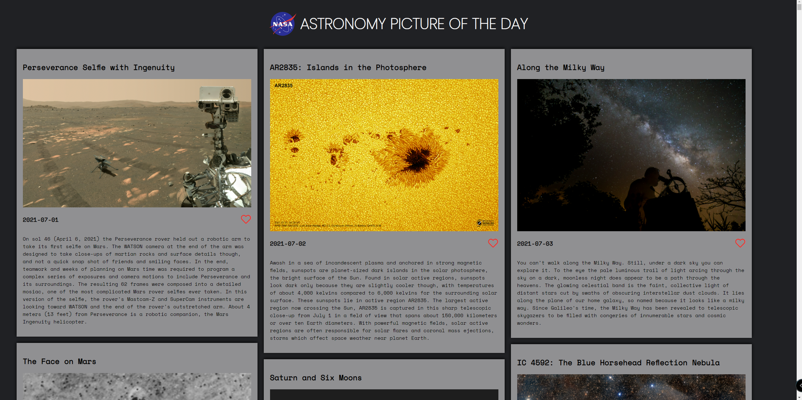Click the 2021-07-02 date label
The image size is (802, 400).
(288, 244)
